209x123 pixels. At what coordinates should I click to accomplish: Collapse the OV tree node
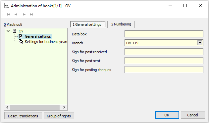(8, 31)
